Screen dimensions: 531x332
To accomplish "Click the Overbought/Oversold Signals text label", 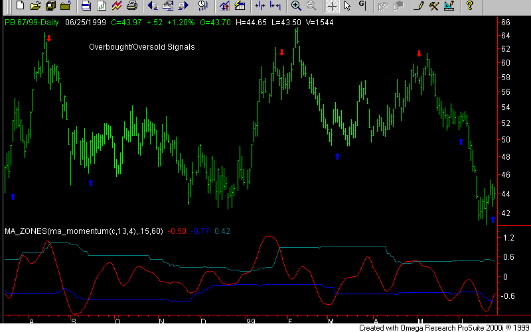I will (x=142, y=47).
